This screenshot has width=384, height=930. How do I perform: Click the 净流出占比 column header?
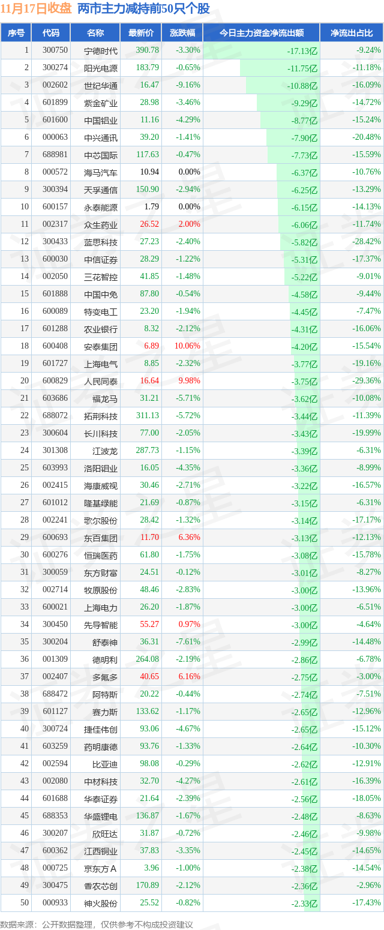pos(352,33)
